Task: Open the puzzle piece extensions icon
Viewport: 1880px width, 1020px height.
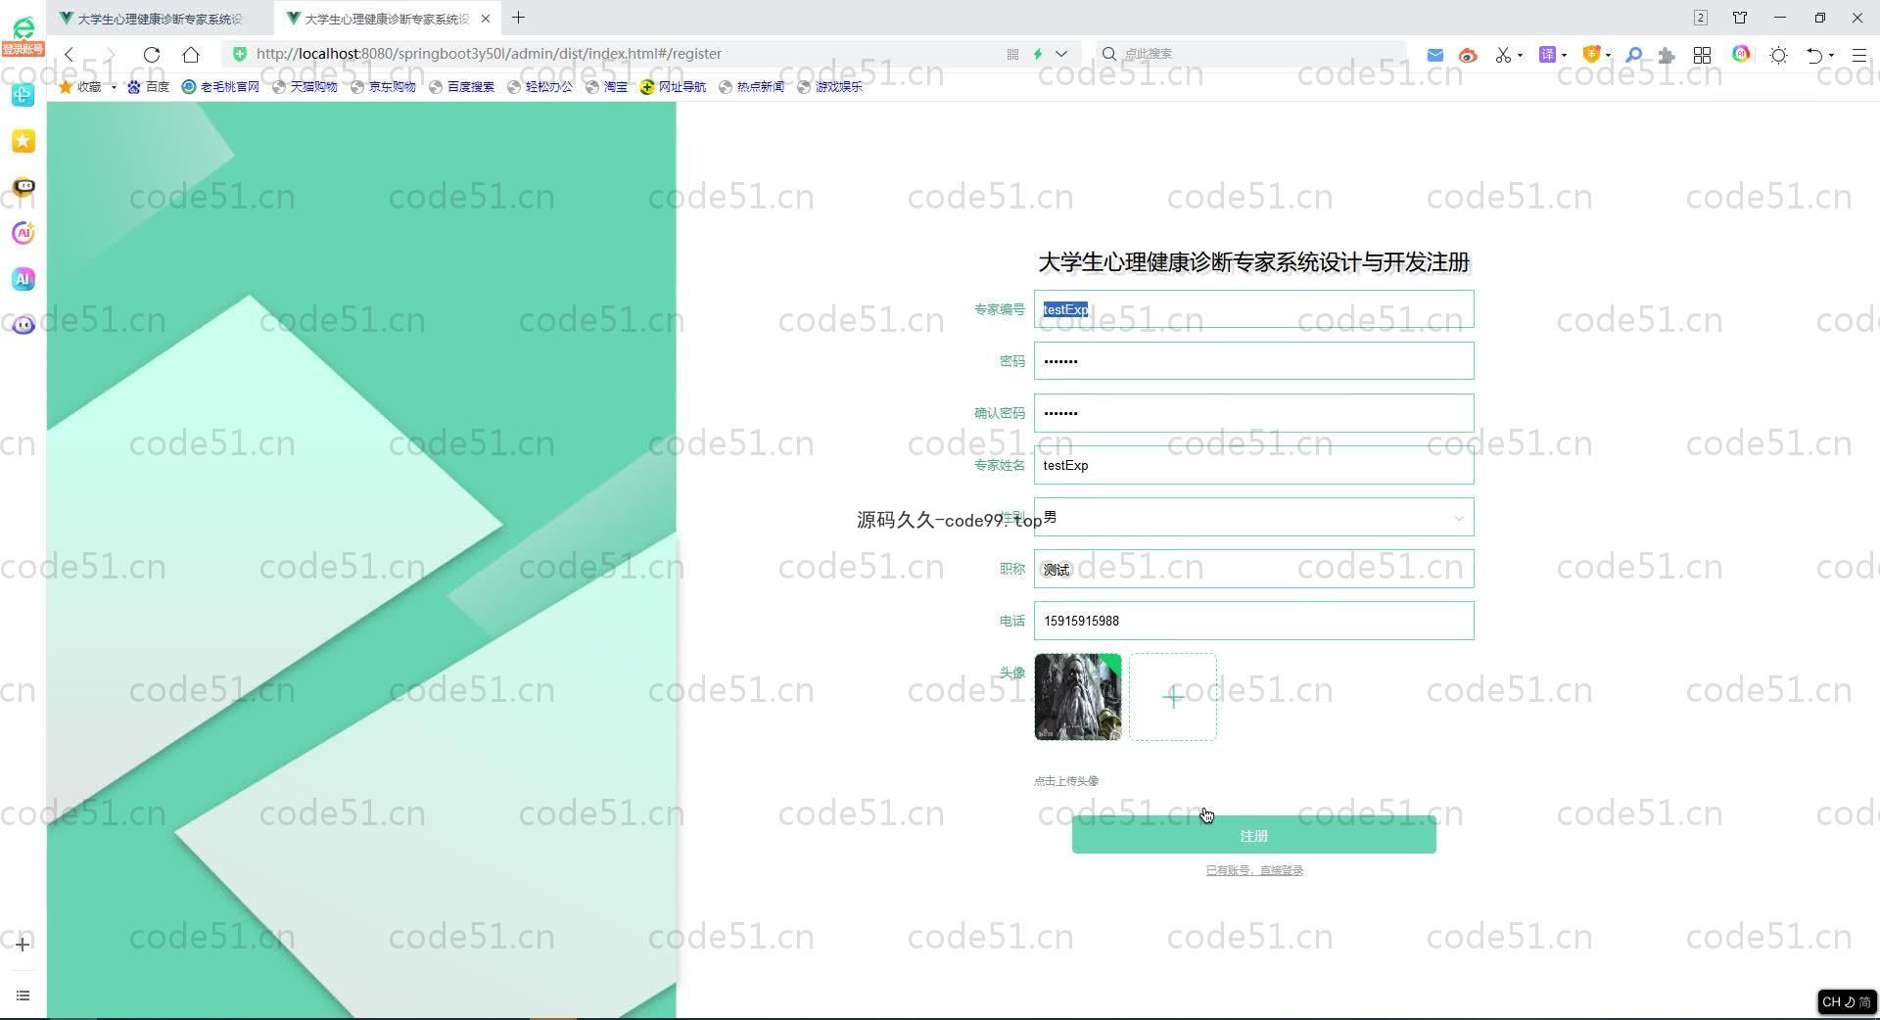Action: point(1667,55)
